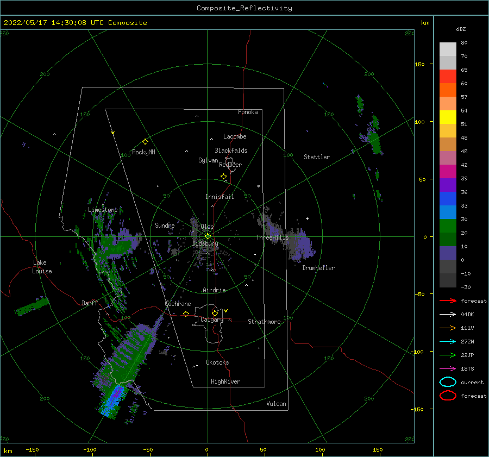The height and width of the screenshot is (457, 489).
Task: Click the Sylvan label on the map
Action: 208,160
